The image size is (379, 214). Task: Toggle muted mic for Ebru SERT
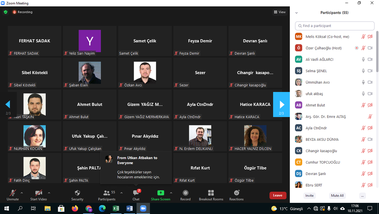coord(363,185)
